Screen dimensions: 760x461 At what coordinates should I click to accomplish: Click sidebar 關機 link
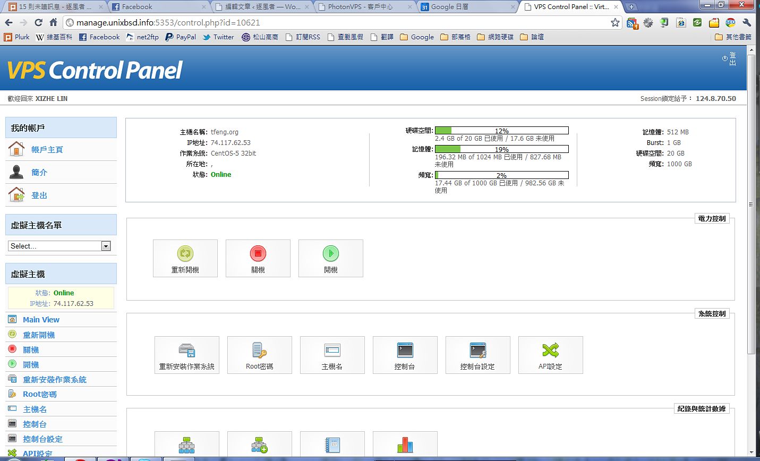coord(31,350)
